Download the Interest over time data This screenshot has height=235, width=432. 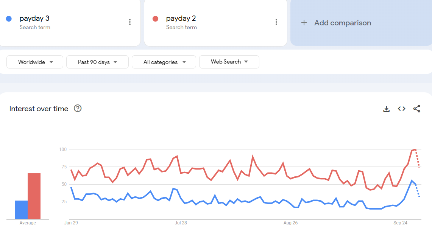click(x=386, y=109)
